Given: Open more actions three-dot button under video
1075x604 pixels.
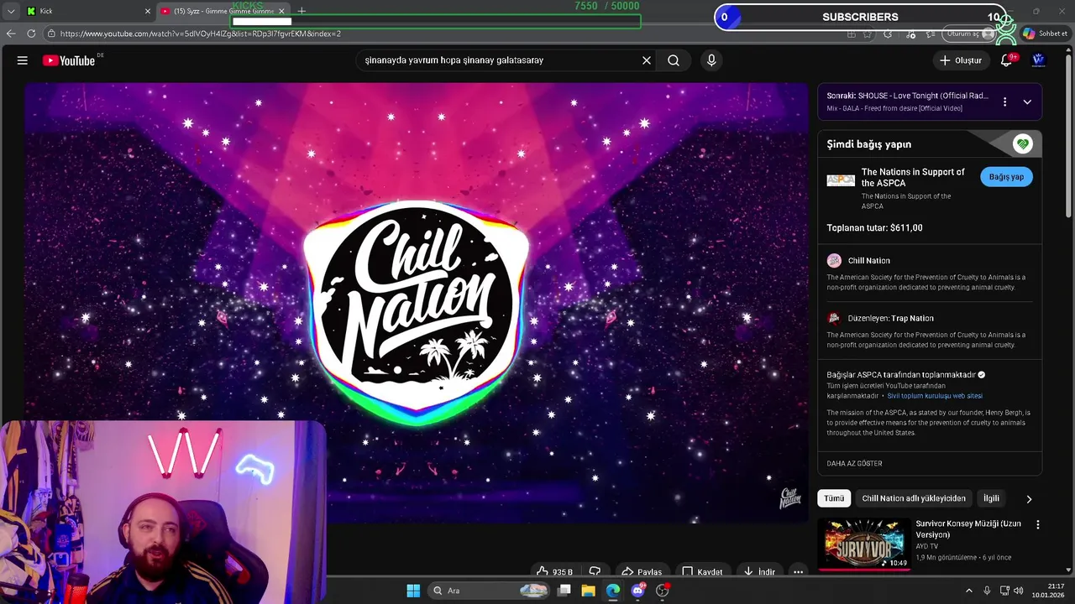Looking at the screenshot, I should (x=798, y=571).
